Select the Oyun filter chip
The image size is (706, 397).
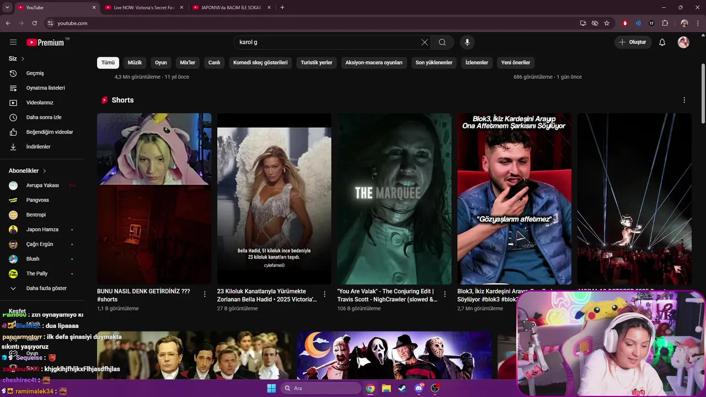click(161, 62)
